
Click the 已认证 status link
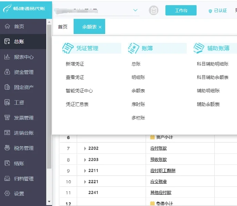tap(220, 11)
